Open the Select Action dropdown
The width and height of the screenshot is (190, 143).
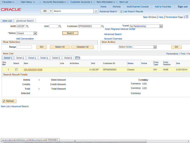click(155, 47)
